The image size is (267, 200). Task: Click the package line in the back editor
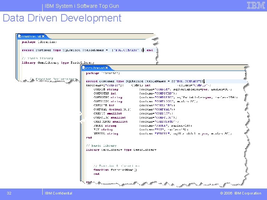[39, 42]
